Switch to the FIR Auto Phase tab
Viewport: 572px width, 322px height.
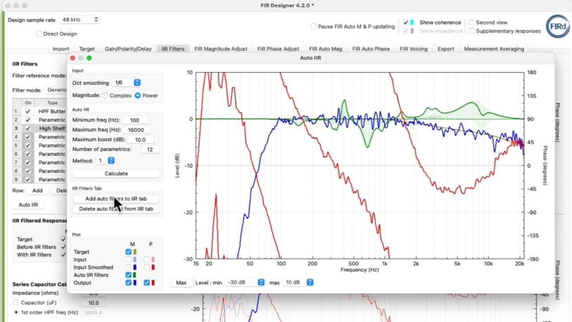(371, 49)
